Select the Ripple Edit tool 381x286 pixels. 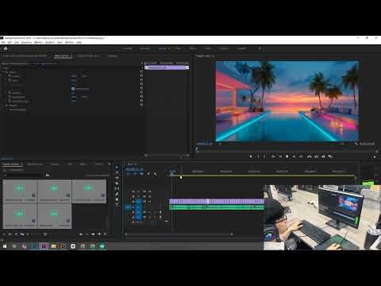(117, 178)
